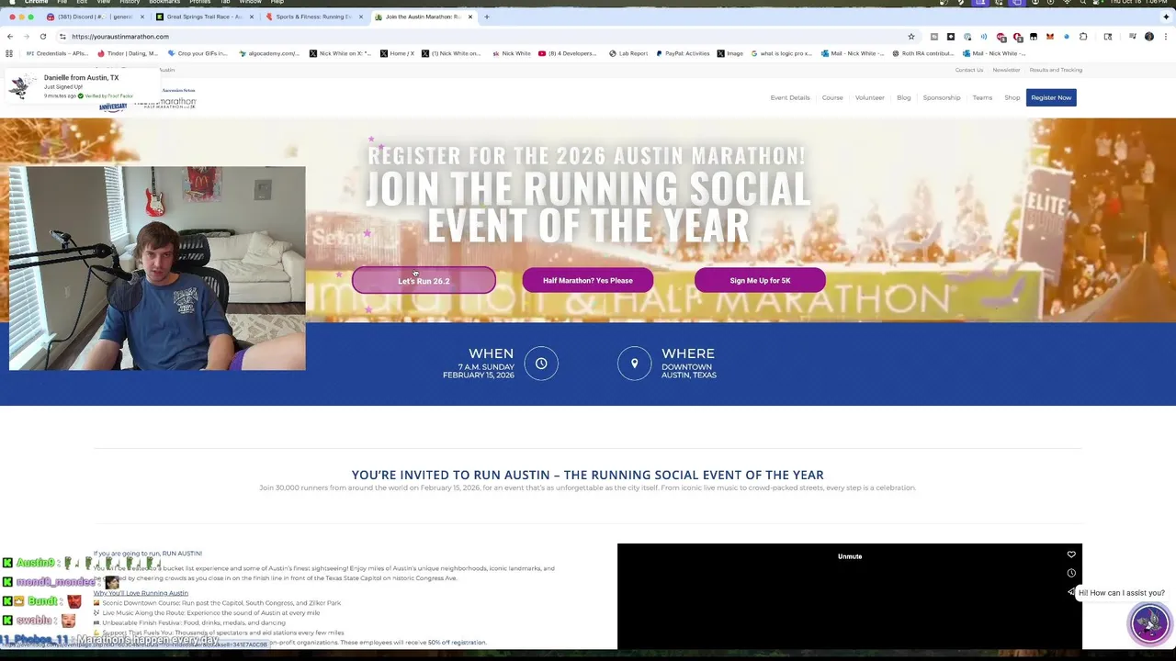Close the Discord tab
1176x661 pixels.
[141, 17]
